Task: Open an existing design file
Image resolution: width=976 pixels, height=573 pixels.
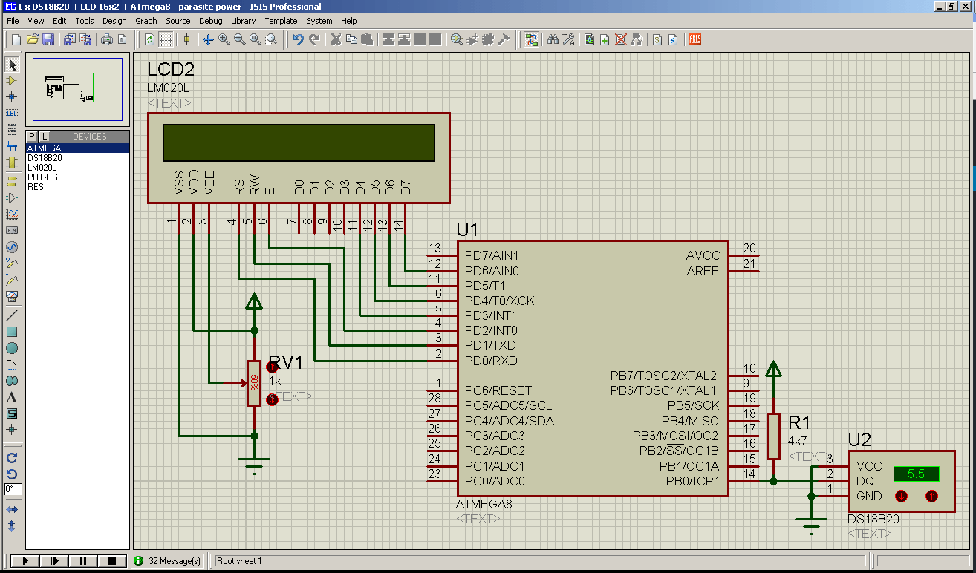Action: pyautogui.click(x=32, y=39)
